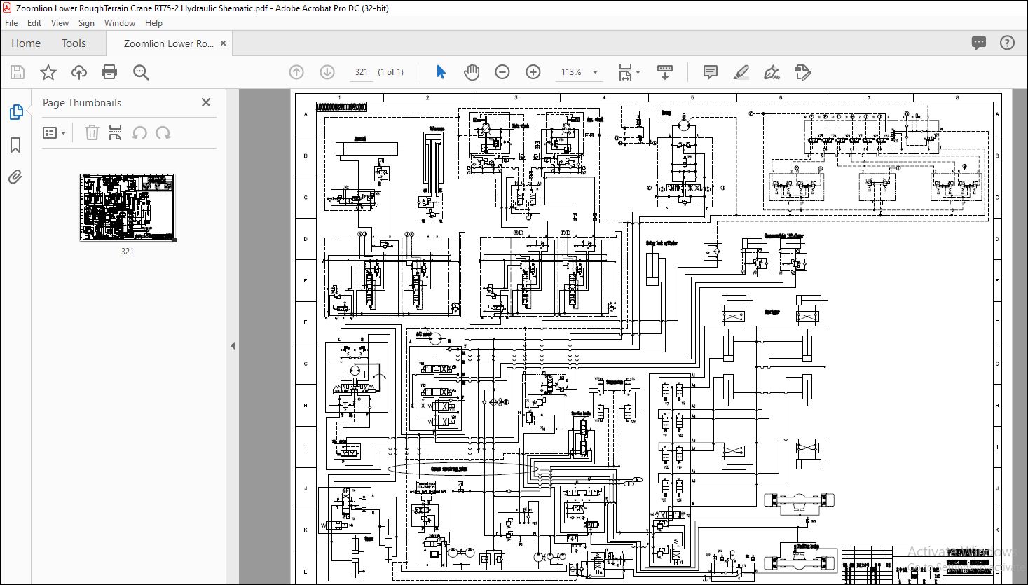This screenshot has width=1028, height=585.
Task: Print the document
Action: point(109,72)
